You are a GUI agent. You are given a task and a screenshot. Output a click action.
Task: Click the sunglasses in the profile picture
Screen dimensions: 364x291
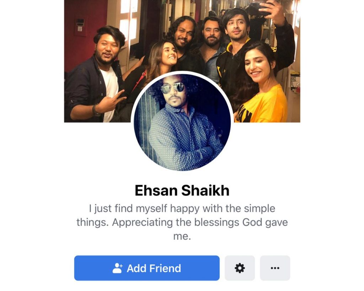click(173, 88)
